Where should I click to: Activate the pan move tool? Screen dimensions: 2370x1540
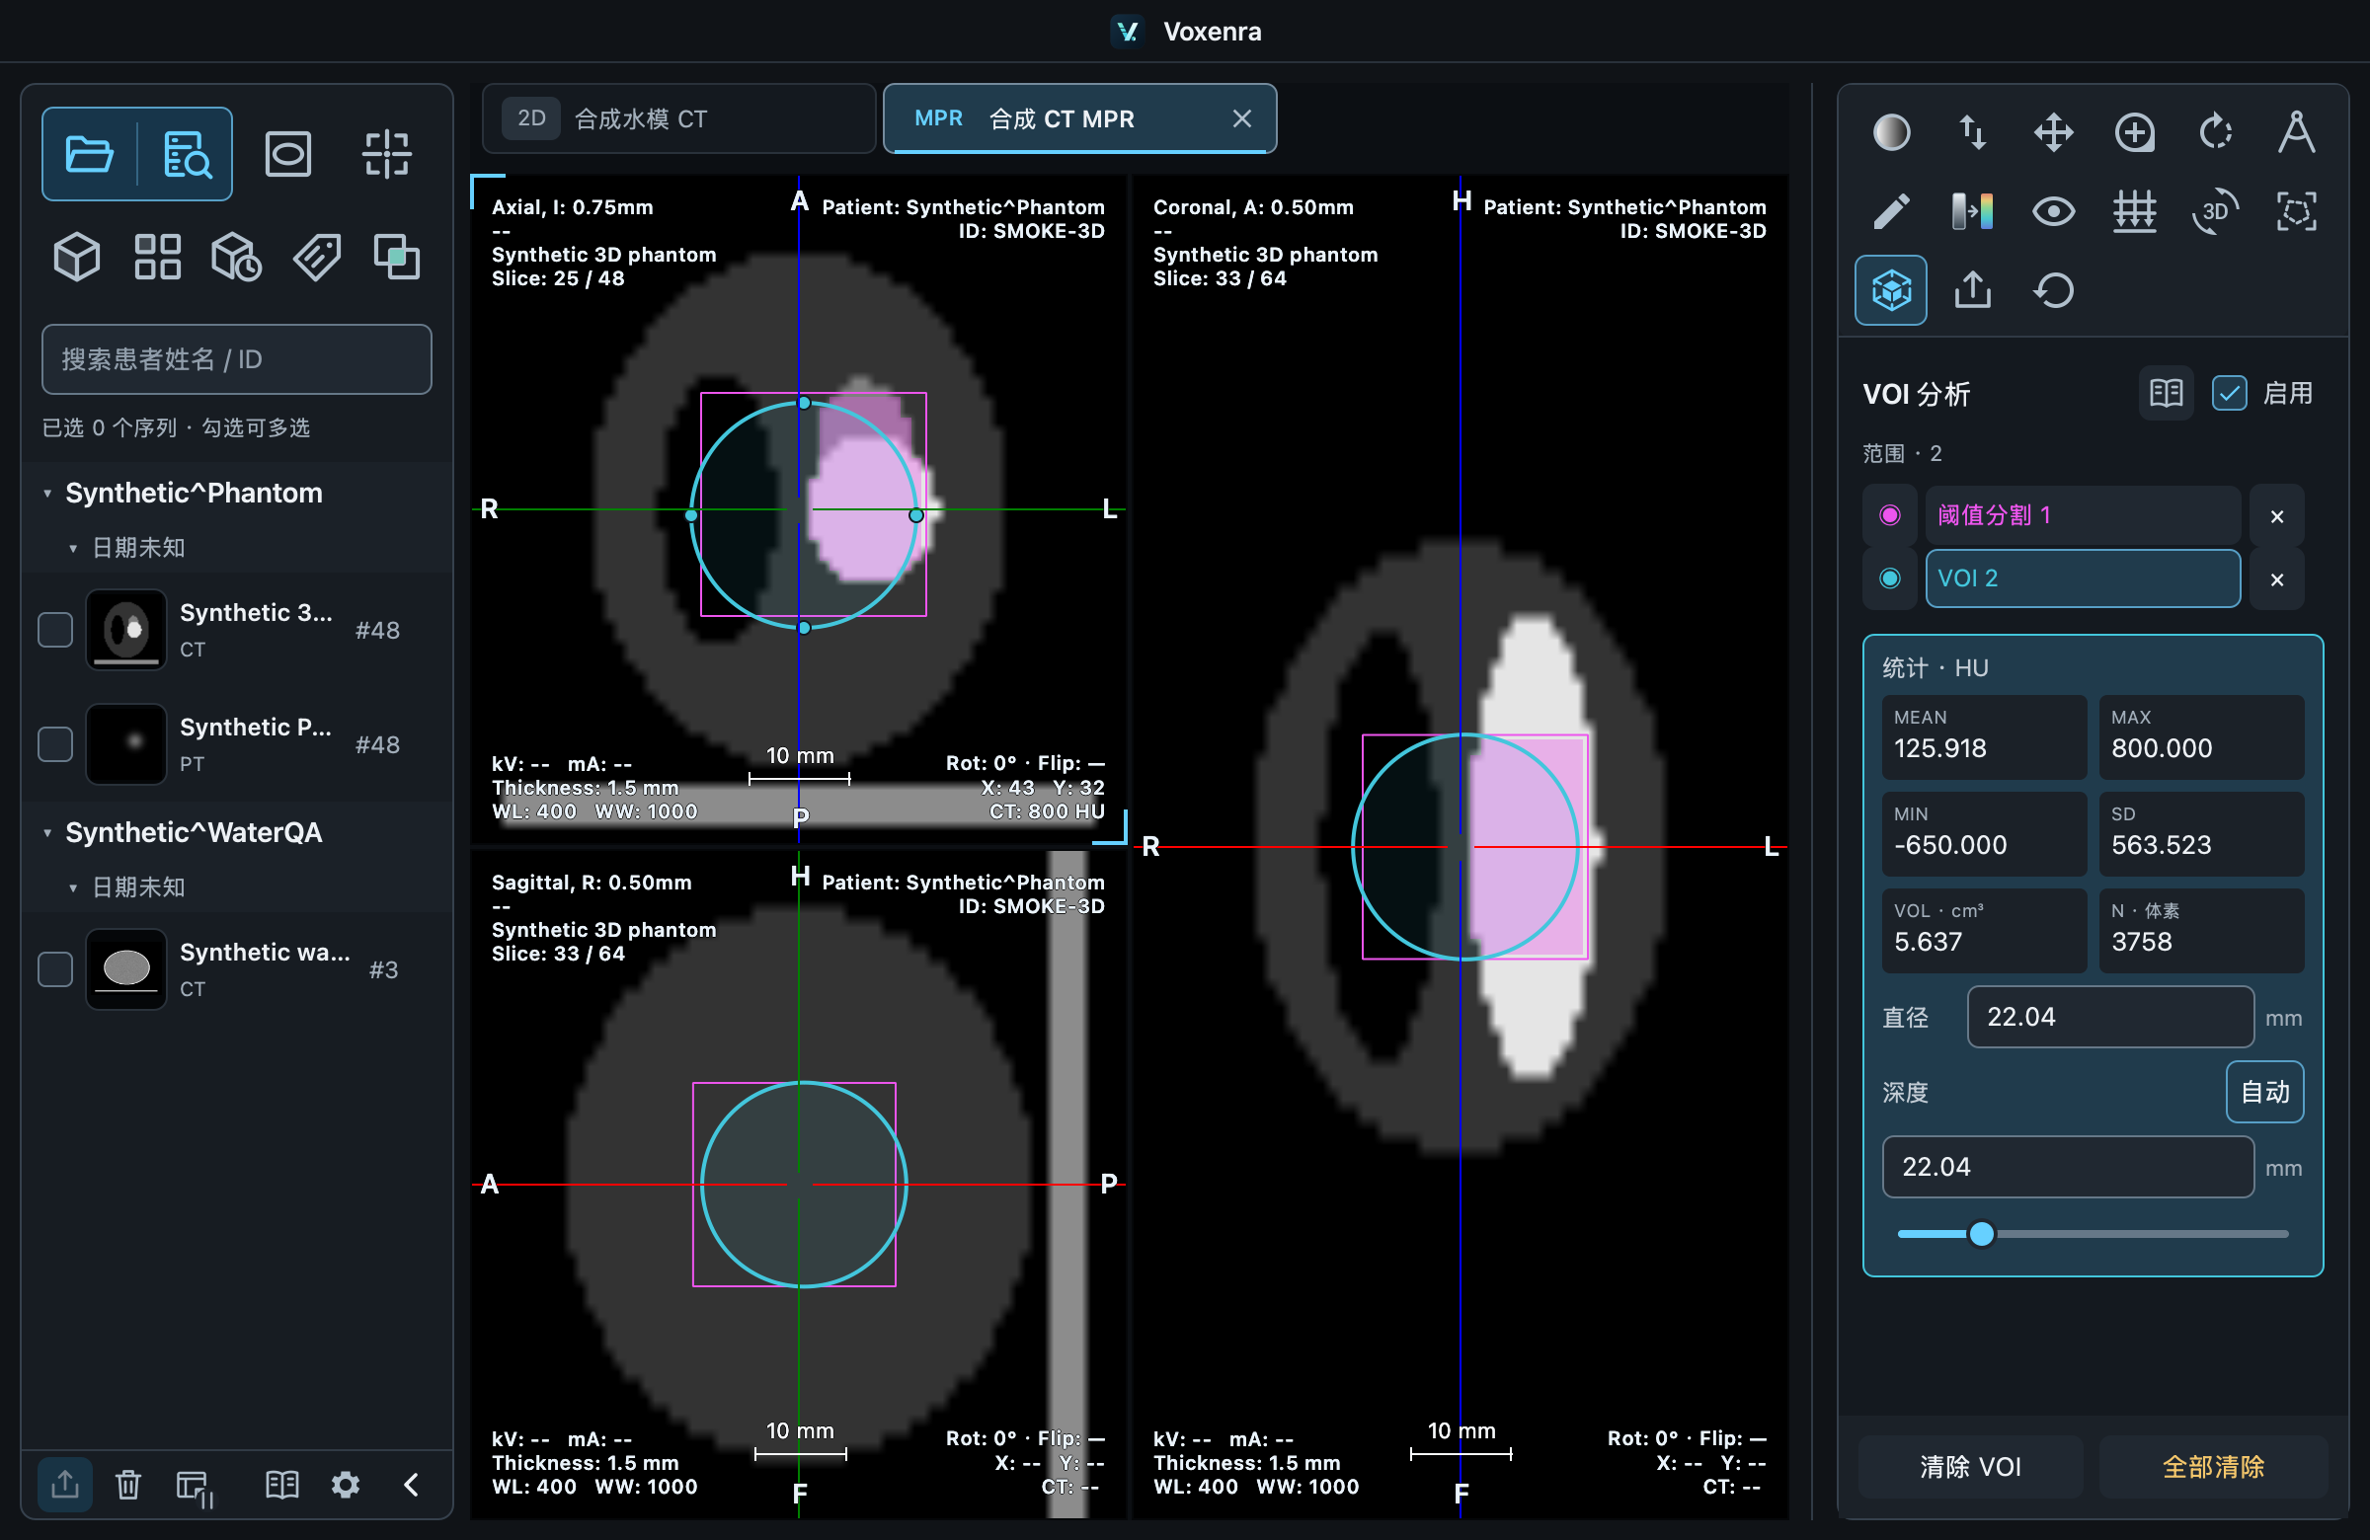pos(2052,132)
